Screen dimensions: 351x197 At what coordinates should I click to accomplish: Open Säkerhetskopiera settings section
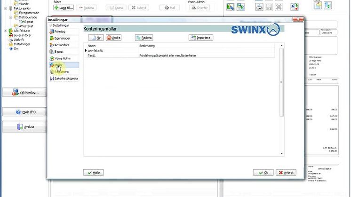[64, 79]
